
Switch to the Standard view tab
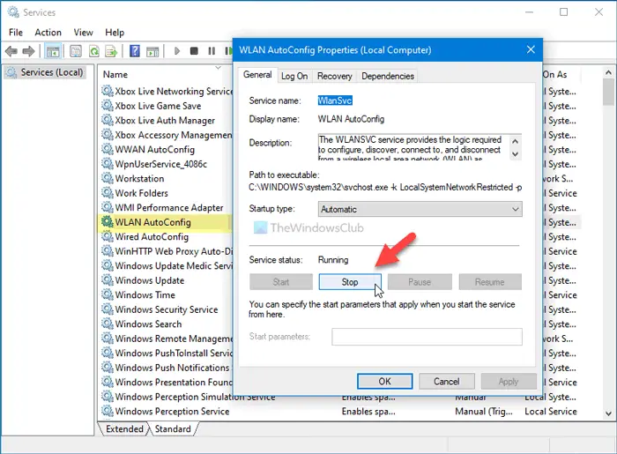coord(173,428)
